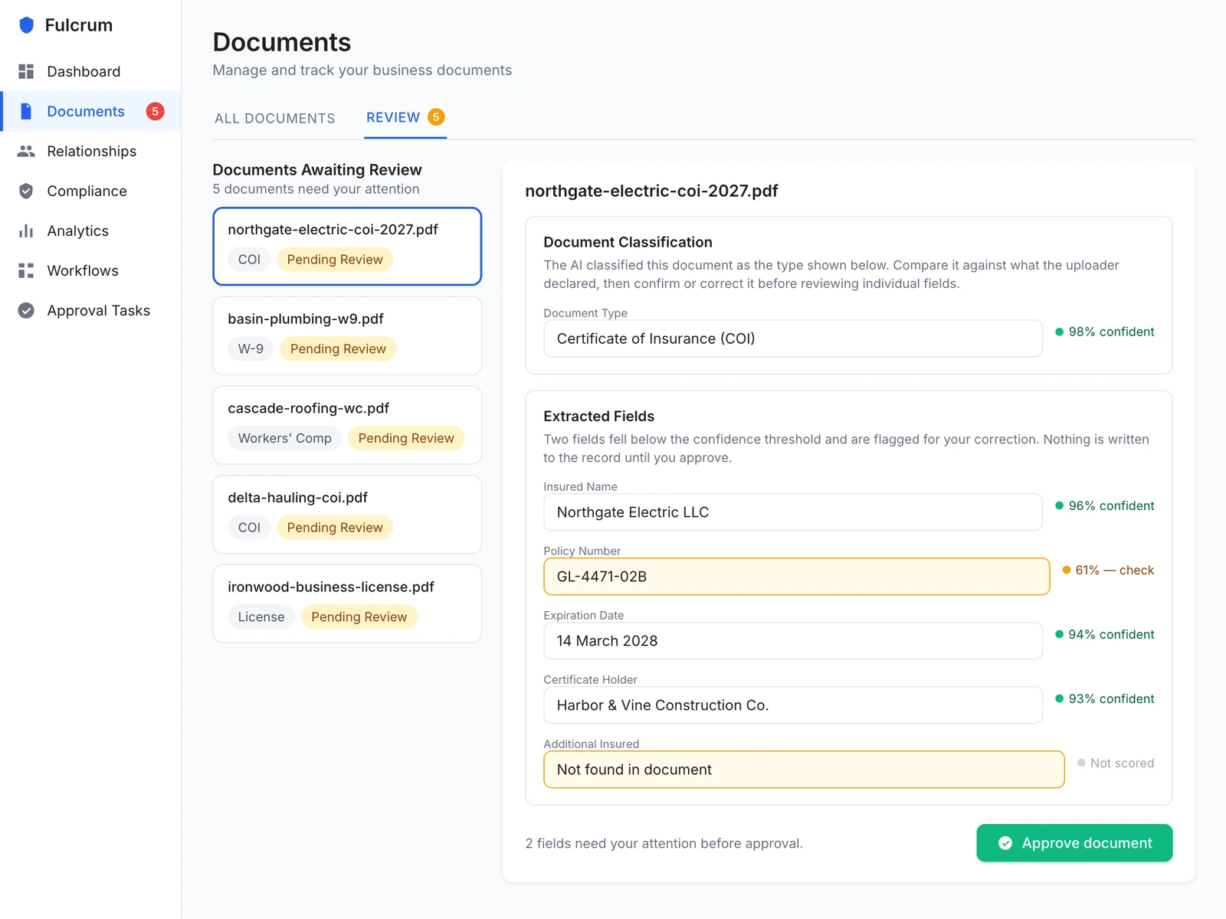
Task: Click the Workflows icon in sidebar
Action: [26, 270]
